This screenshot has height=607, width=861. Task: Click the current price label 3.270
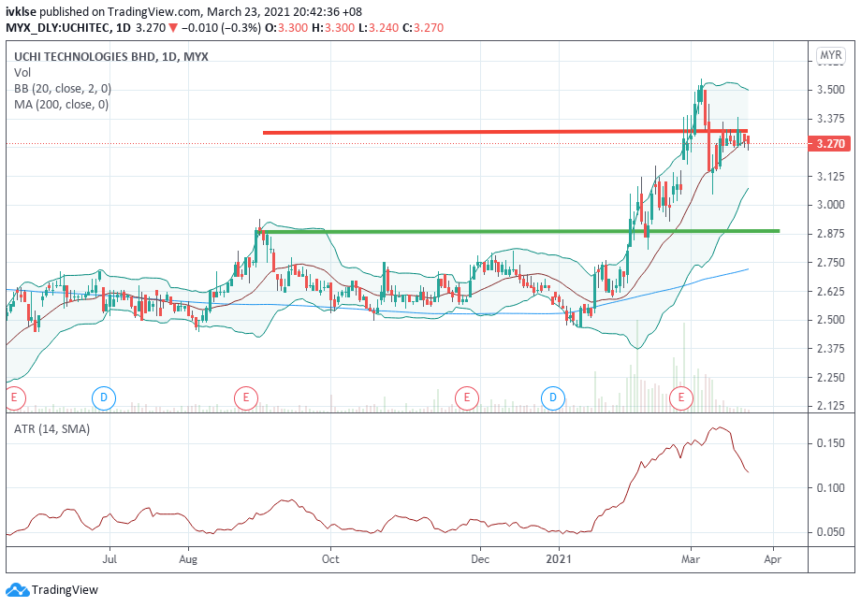pos(830,144)
